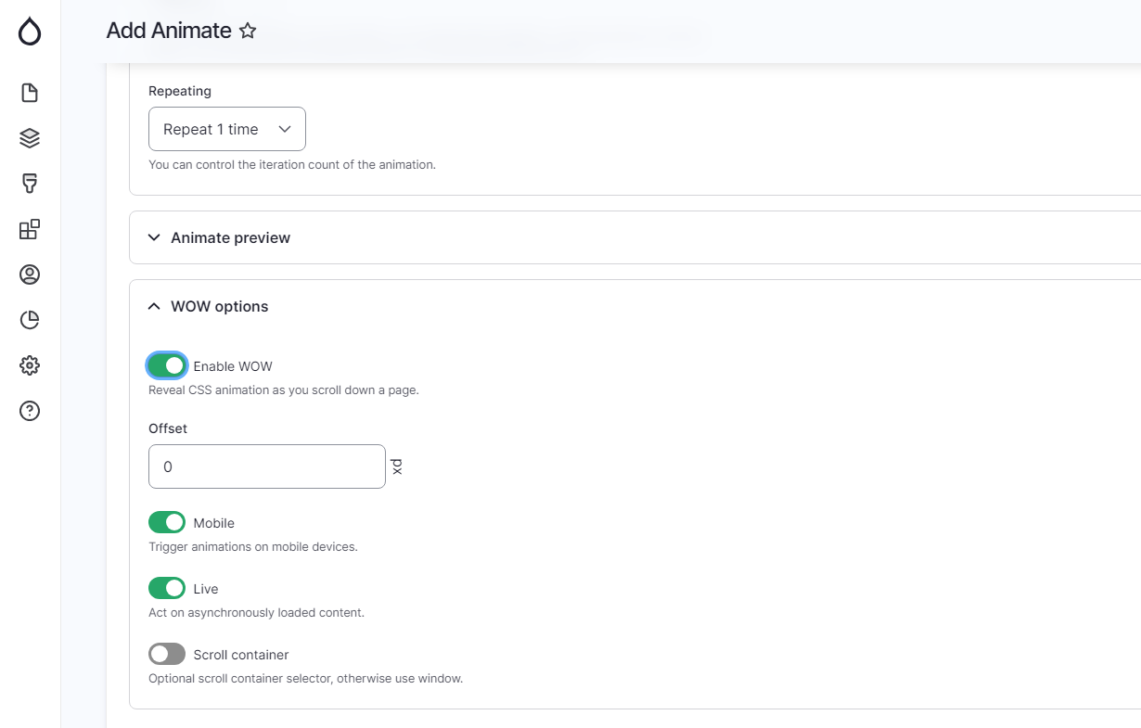Open the Repeating dropdown
The width and height of the screenshot is (1141, 728).
pyautogui.click(x=227, y=129)
